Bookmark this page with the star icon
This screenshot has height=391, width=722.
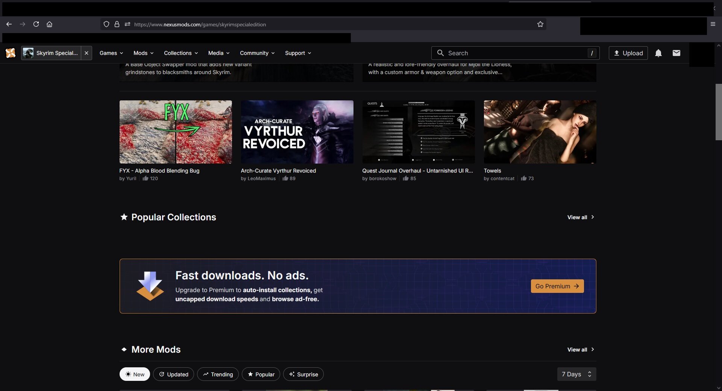[x=540, y=24]
